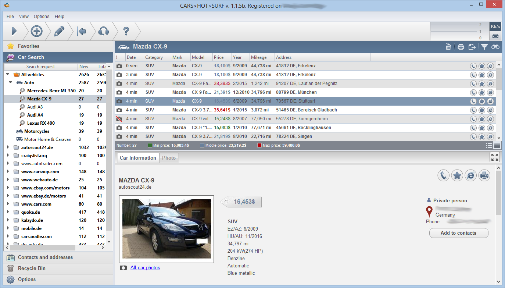505x288 pixels.
Task: Add the Lauf an der Pegnitz listing to favorites
Action: (x=482, y=83)
